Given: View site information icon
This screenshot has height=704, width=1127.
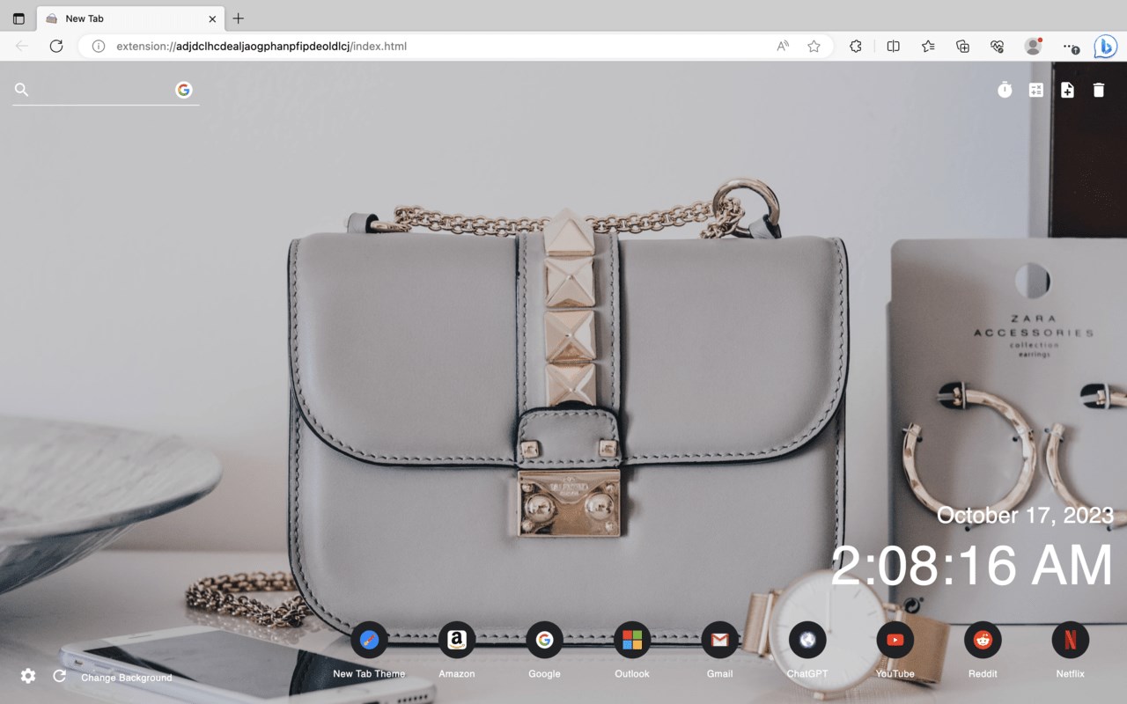Looking at the screenshot, I should [99, 47].
